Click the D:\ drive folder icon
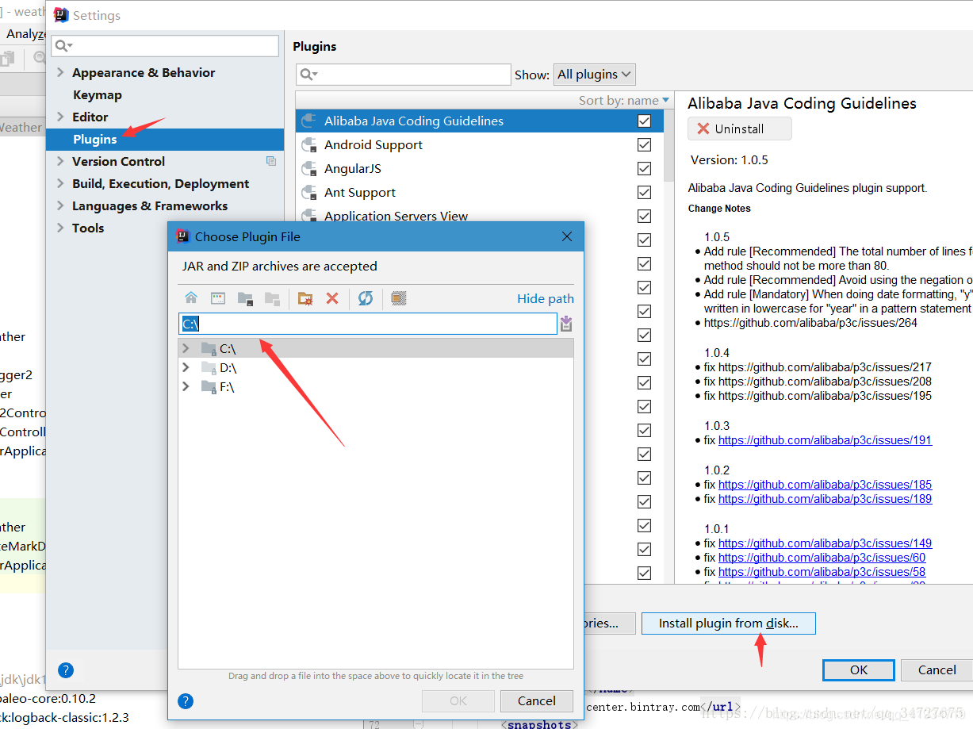 [209, 367]
